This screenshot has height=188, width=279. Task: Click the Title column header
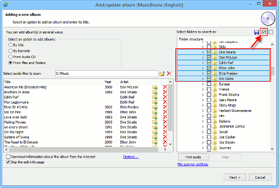click(x=53, y=82)
